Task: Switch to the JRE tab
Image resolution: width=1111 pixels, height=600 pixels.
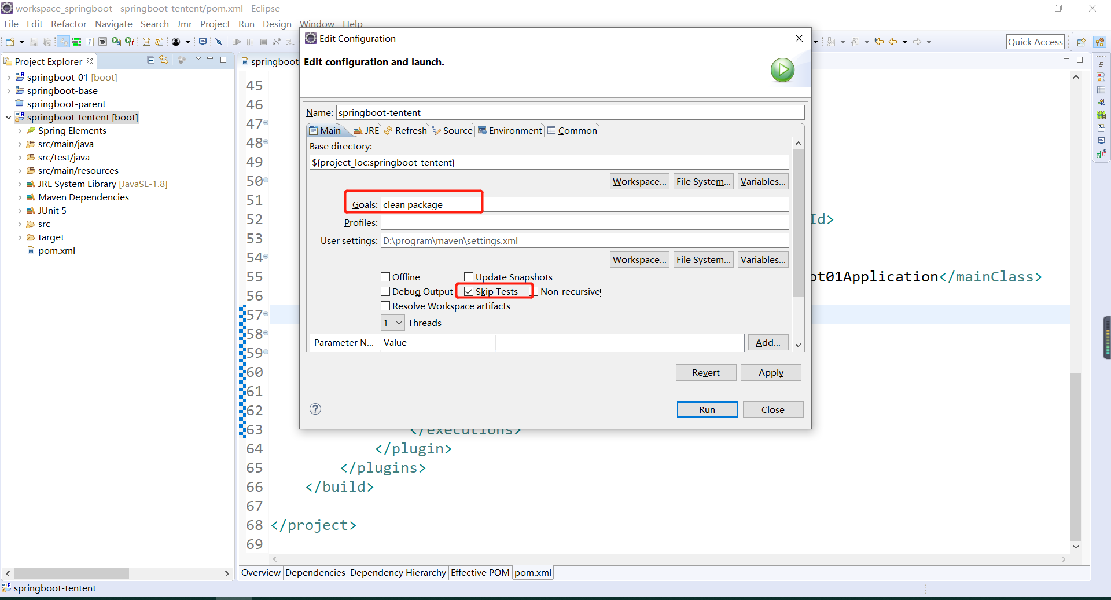Action: pos(366,130)
